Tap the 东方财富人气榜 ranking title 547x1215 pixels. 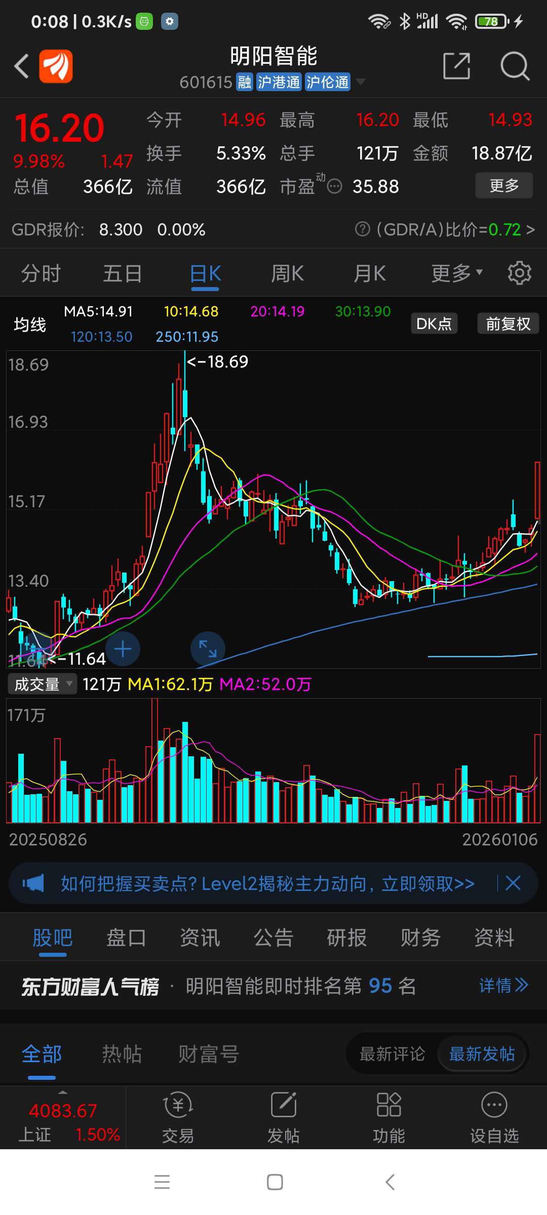[90, 986]
